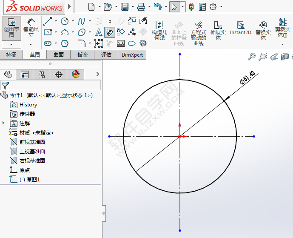Screen dimensions: 293x238
Task: Open the ConfigurationManager panel tab
Action: coord(42,75)
